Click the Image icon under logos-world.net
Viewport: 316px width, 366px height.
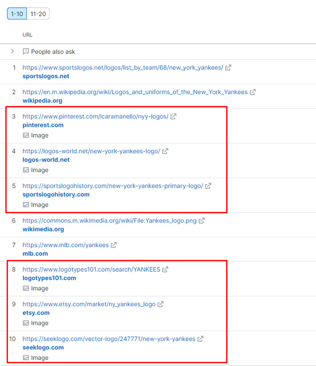[26, 170]
